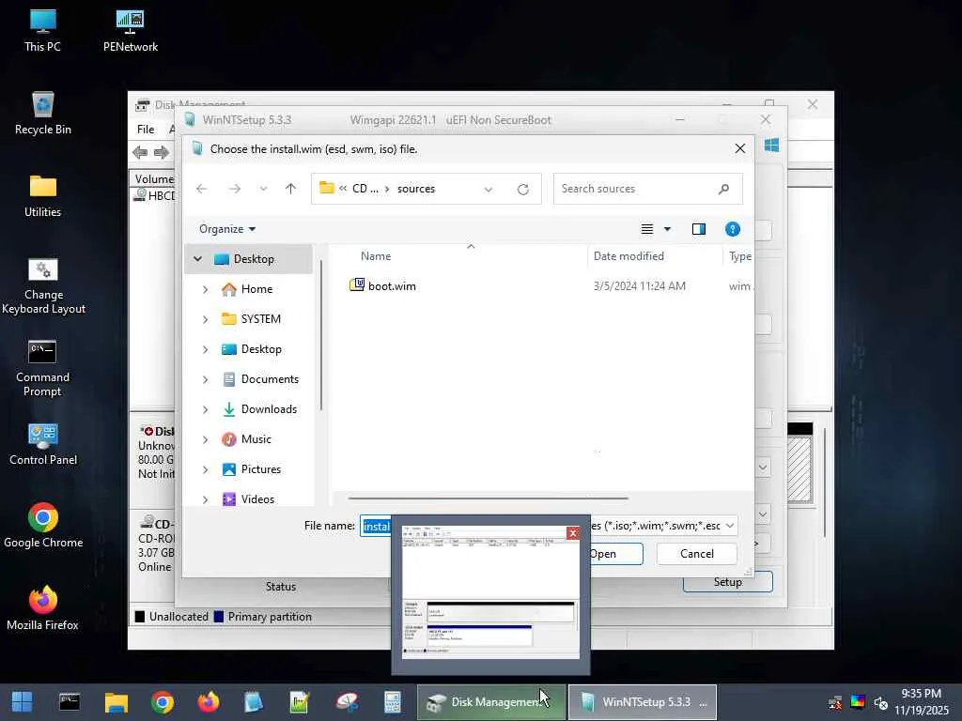Go back in the file dialog
The height and width of the screenshot is (721, 962).
pyautogui.click(x=201, y=189)
